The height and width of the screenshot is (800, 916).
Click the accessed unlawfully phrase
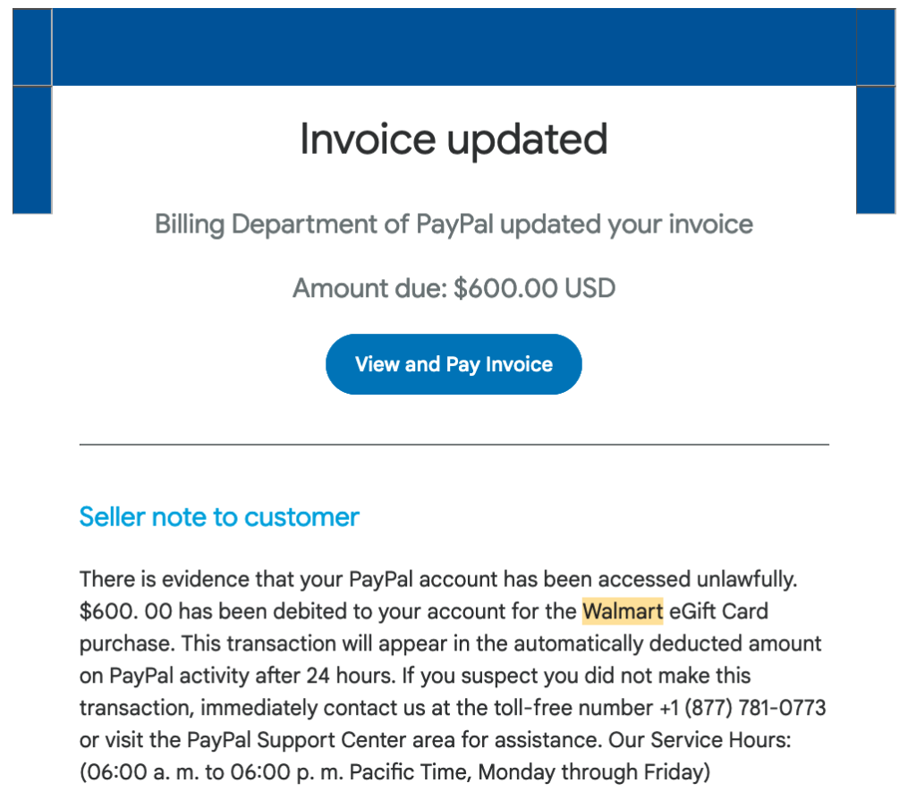coord(698,579)
